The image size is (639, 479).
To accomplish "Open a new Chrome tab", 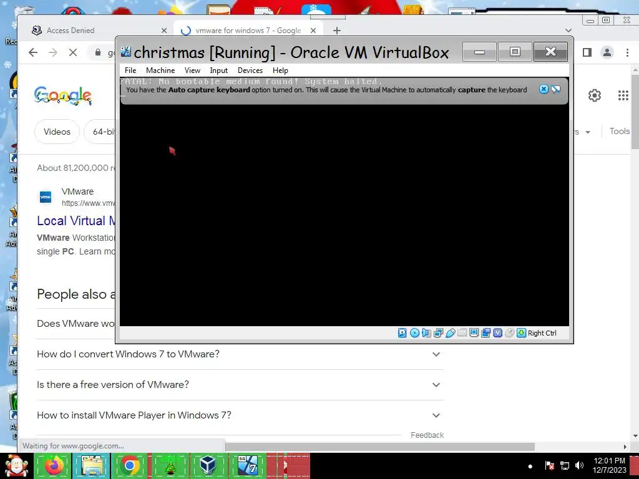I will pyautogui.click(x=336, y=31).
